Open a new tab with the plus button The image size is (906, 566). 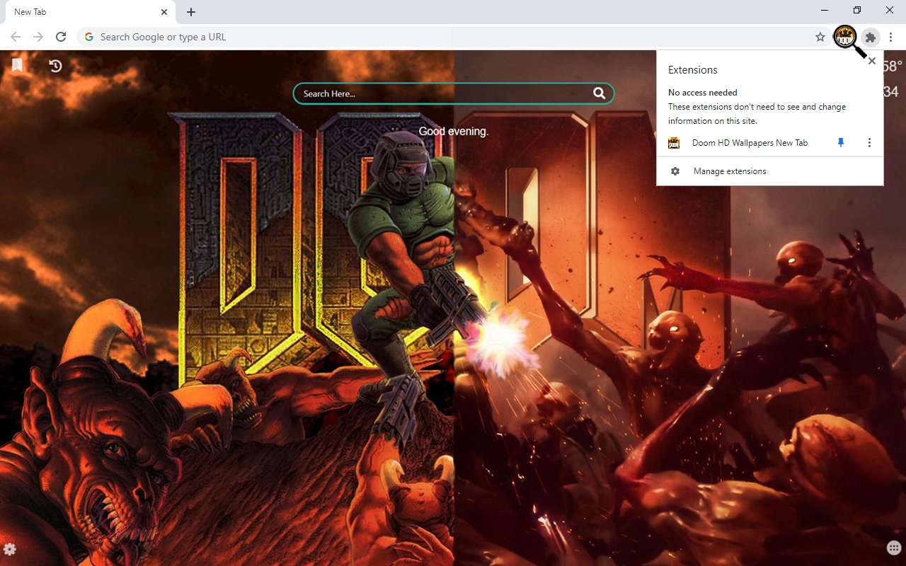(x=191, y=12)
